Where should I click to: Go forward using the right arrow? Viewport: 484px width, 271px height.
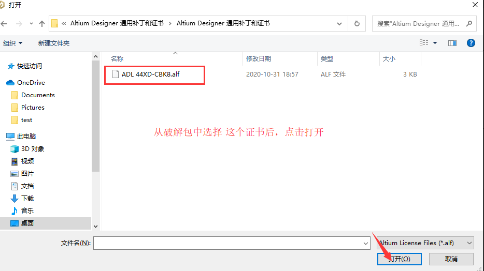pos(19,24)
